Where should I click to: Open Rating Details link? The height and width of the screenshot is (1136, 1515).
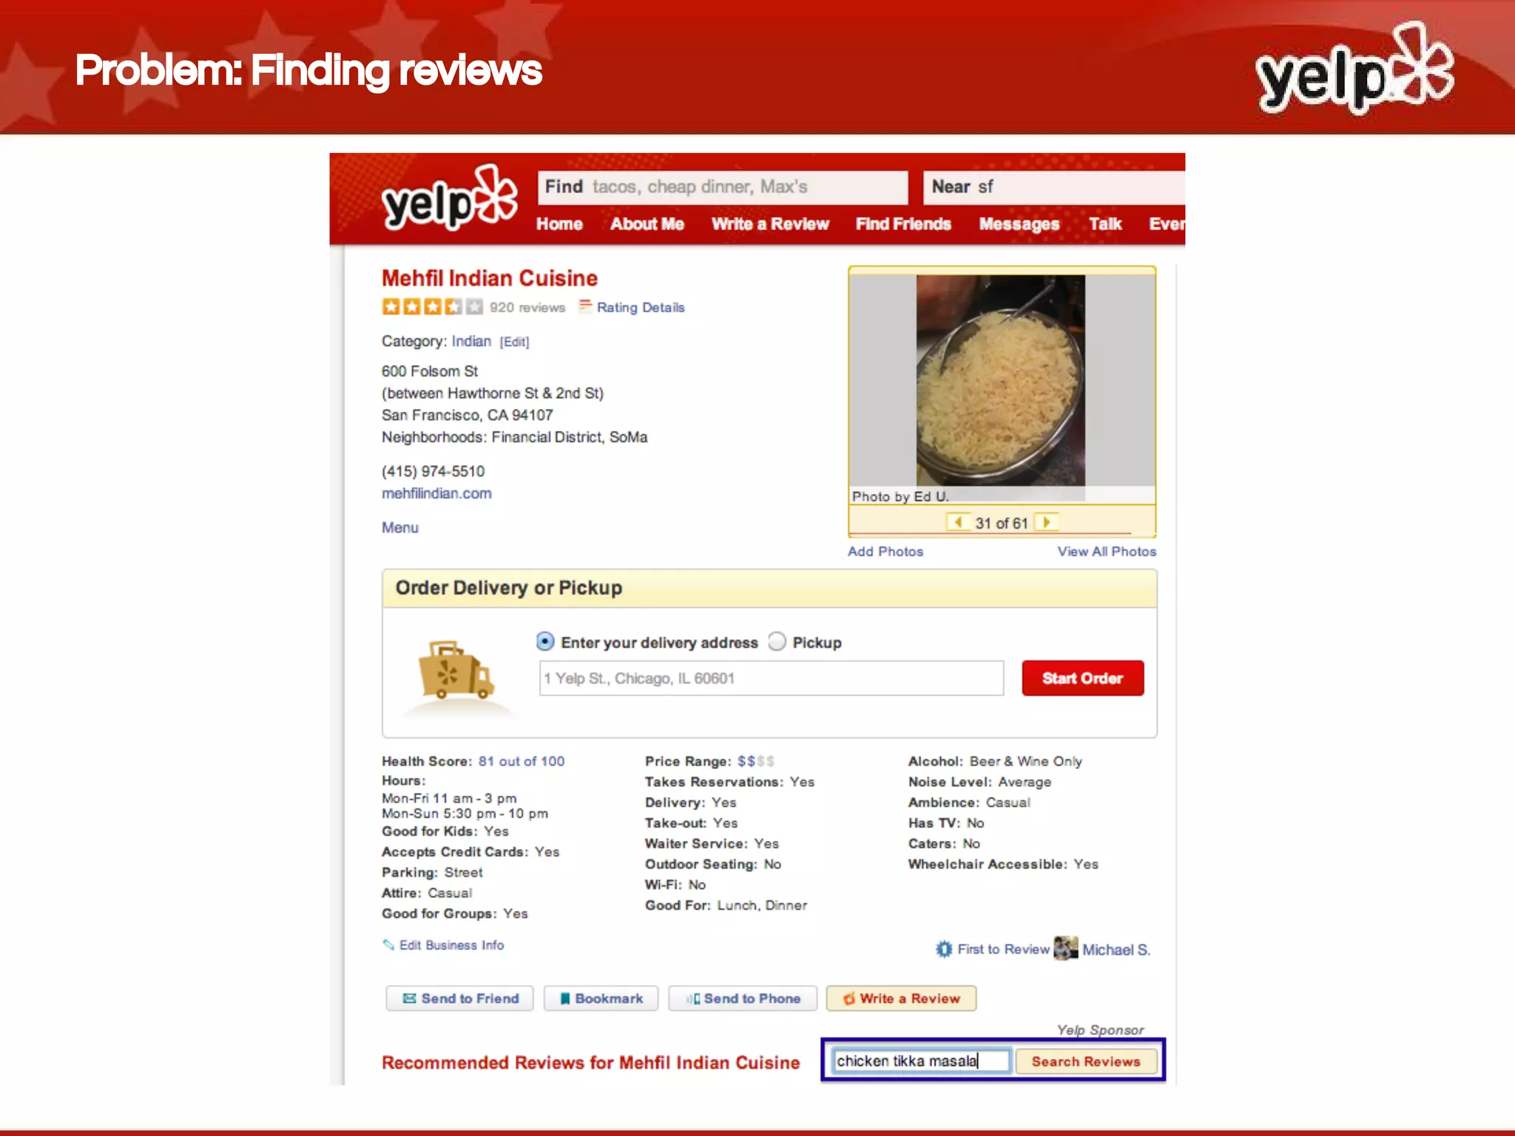click(x=641, y=307)
